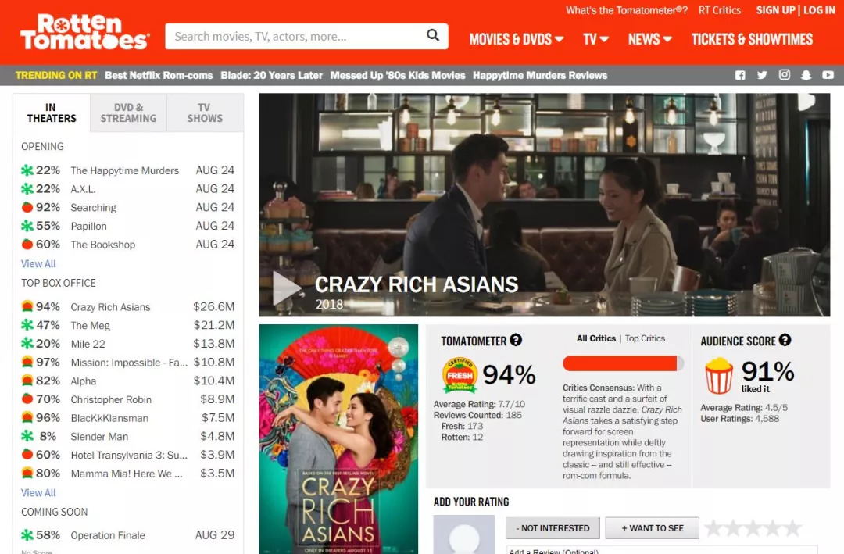The height and width of the screenshot is (554, 844).
Task: Click the Audience Score help question icon
Action: click(x=785, y=340)
